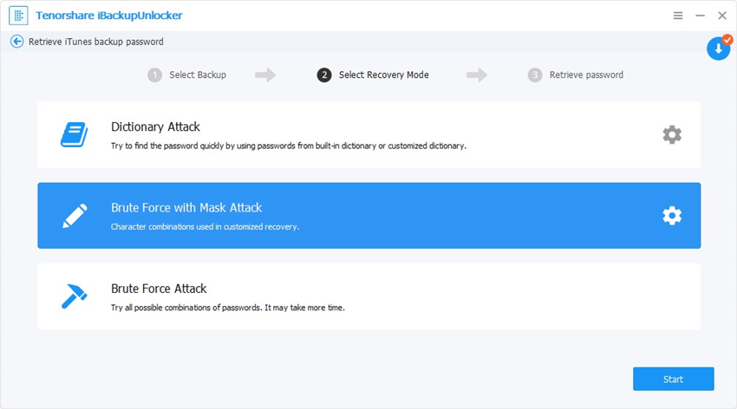Click the Start button

point(673,379)
